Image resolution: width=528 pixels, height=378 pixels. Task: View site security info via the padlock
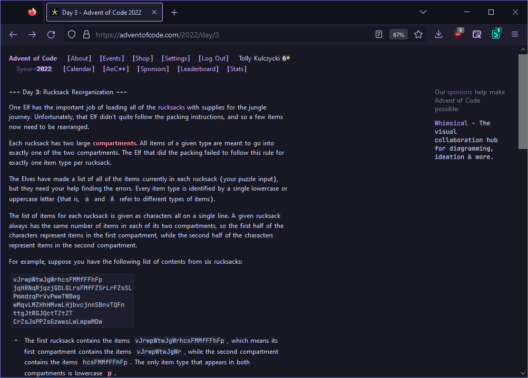86,34
